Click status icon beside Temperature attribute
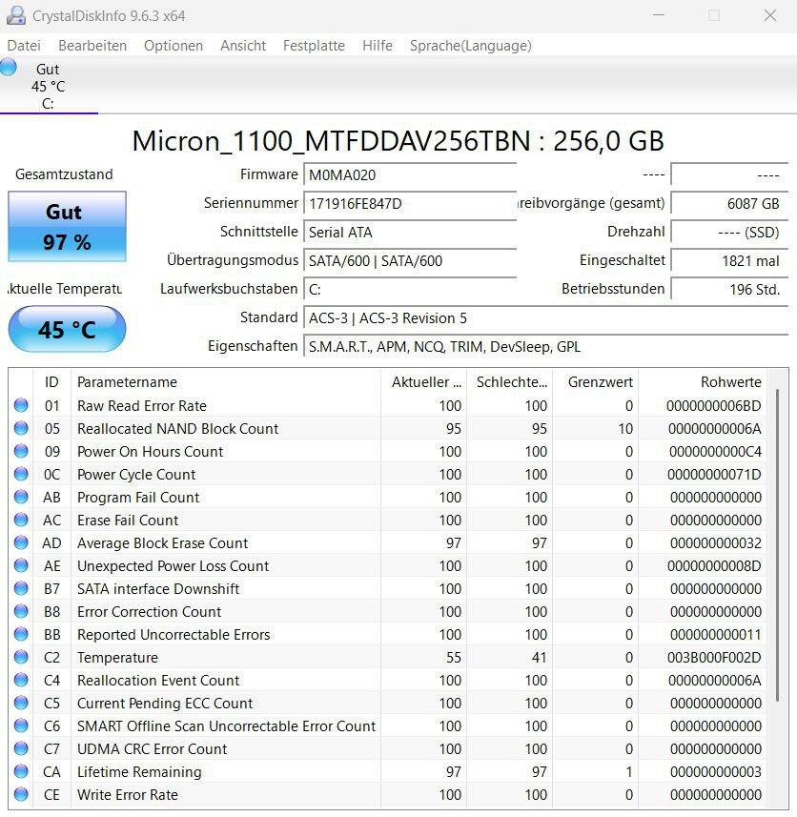 21,658
